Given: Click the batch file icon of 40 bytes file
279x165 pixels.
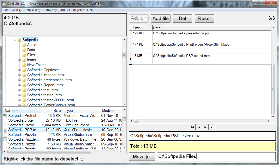Looking at the screenshot, I should click(x=5, y=139).
